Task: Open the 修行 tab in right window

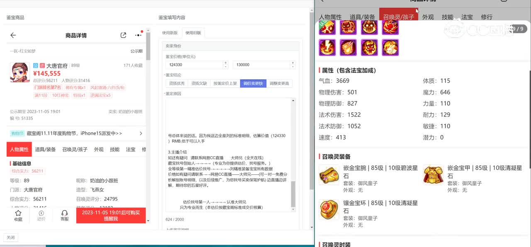Action: (487, 17)
